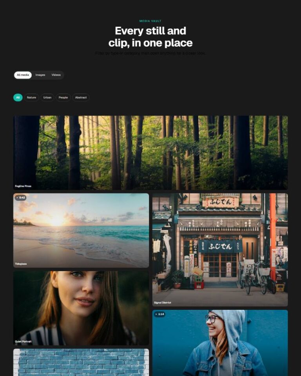This screenshot has width=301, height=376.
Task: Open the video of the laughing hooded woman
Action: coord(220,343)
